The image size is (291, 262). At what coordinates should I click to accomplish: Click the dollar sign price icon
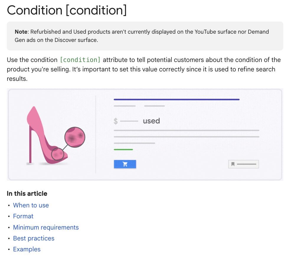(x=116, y=121)
